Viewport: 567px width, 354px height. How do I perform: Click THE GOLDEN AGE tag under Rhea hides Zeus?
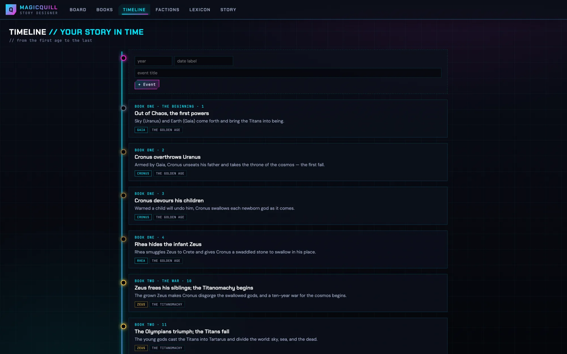pos(166,261)
